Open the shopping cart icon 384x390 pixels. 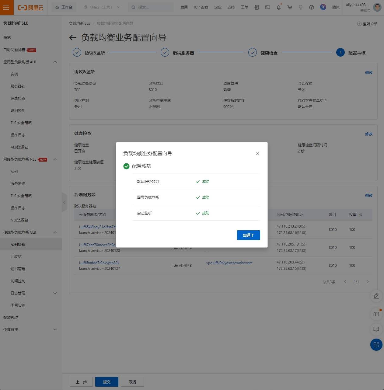point(290,7)
